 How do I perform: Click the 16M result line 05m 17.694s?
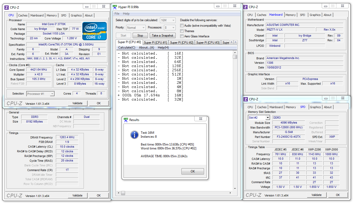pyautogui.click(x=150, y=95)
